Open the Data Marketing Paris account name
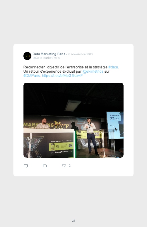Image resolution: width=147 pixels, height=227 pixels. coord(49,54)
